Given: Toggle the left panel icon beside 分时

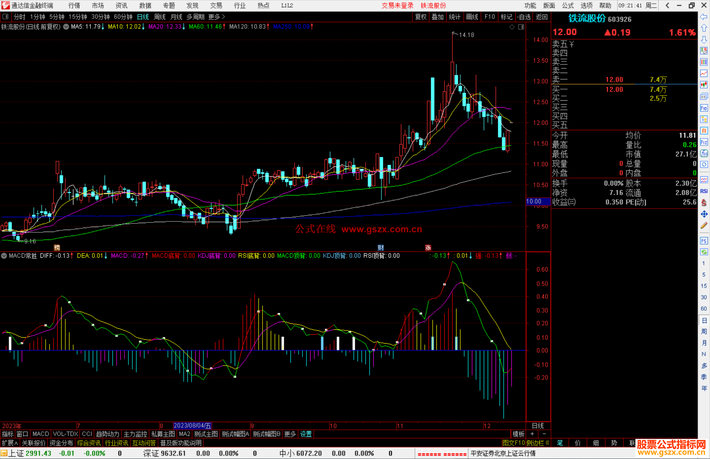Looking at the screenshot, I should coord(6,17).
